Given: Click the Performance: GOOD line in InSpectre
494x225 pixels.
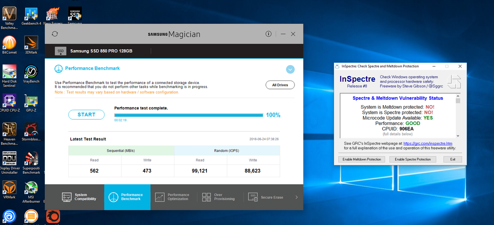Looking at the screenshot, I should [398, 123].
